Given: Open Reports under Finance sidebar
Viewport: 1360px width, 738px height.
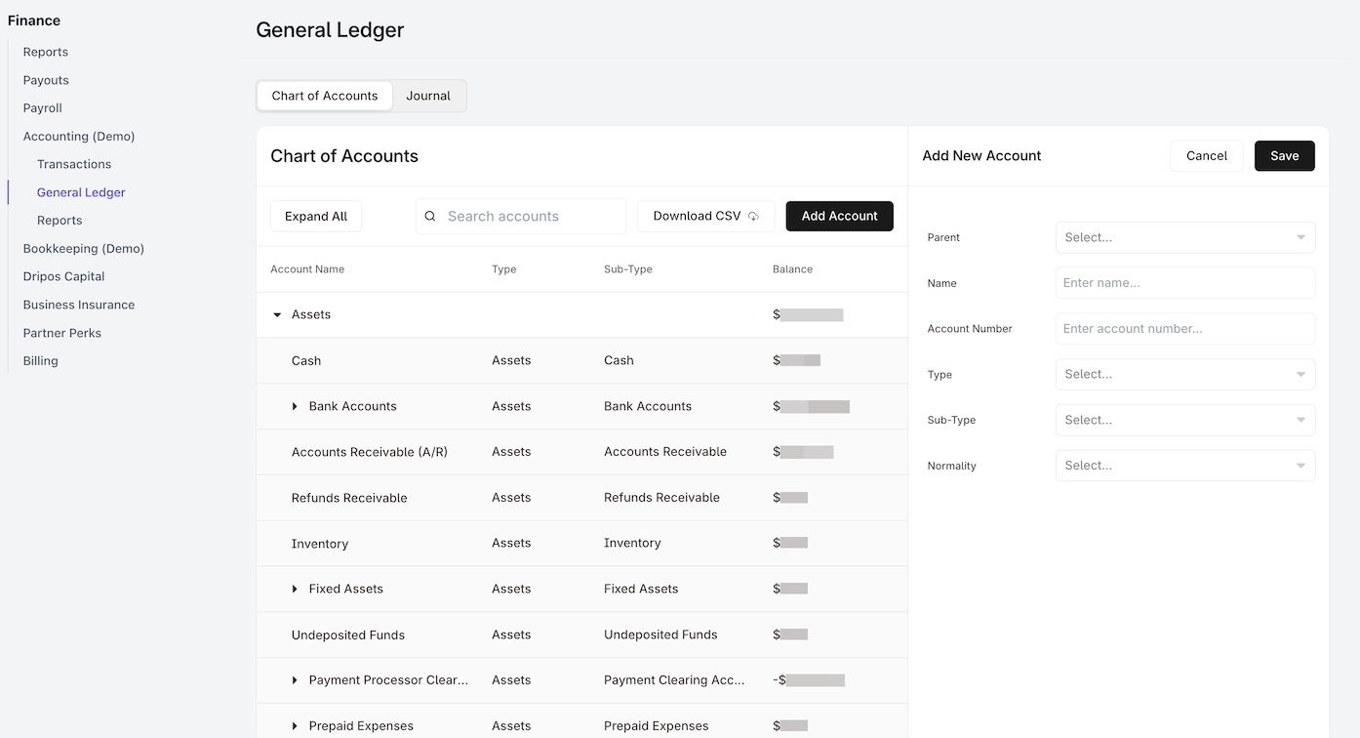Looking at the screenshot, I should click(46, 52).
